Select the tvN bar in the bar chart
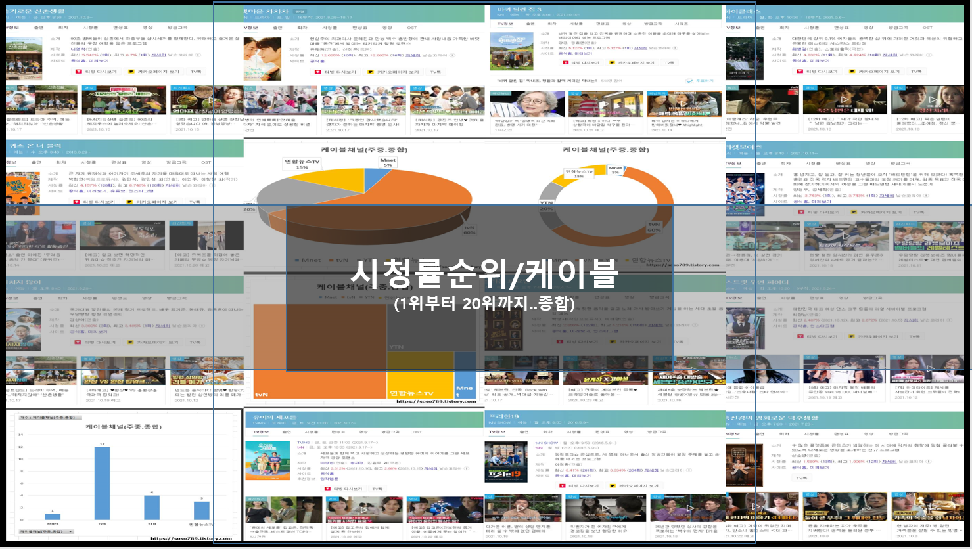The image size is (972, 549). click(102, 483)
